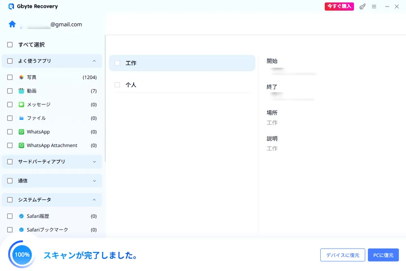Image resolution: width=406 pixels, height=271 pixels.
Task: Select the 動画 (Videos) icon
Action: 21,91
